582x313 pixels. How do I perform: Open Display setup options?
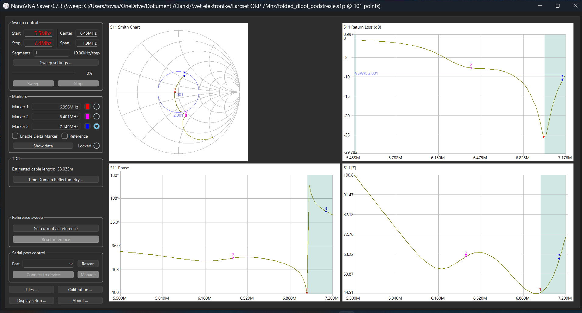click(31, 301)
